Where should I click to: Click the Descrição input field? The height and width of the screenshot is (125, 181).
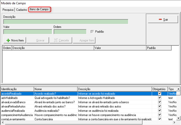point(66,22)
